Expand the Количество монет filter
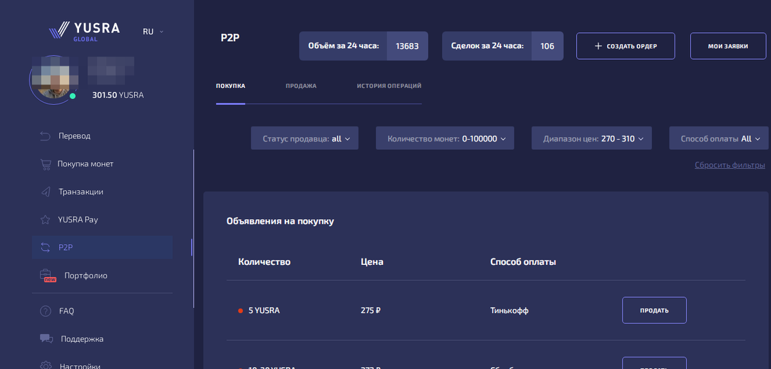 [x=445, y=138]
